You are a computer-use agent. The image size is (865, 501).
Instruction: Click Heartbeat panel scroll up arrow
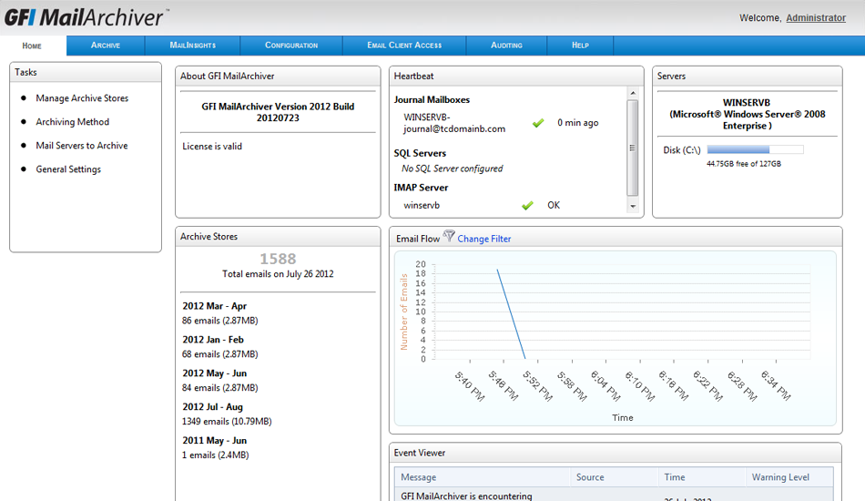(x=633, y=93)
